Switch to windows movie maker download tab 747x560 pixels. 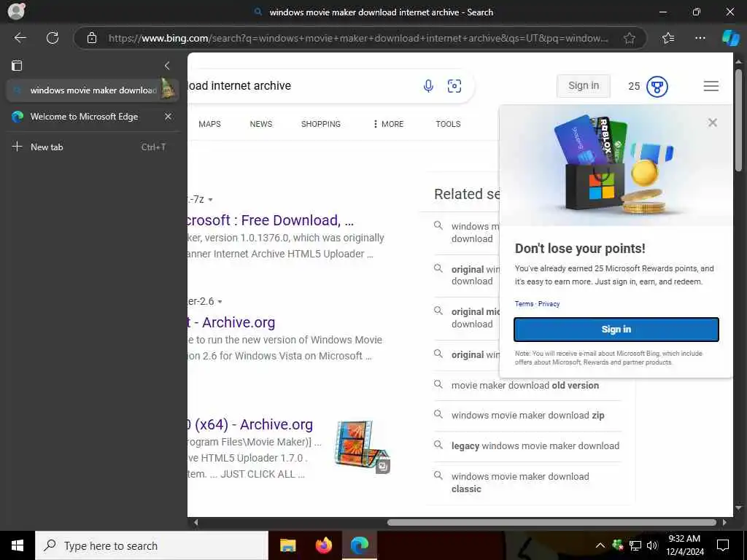pyautogui.click(x=93, y=90)
